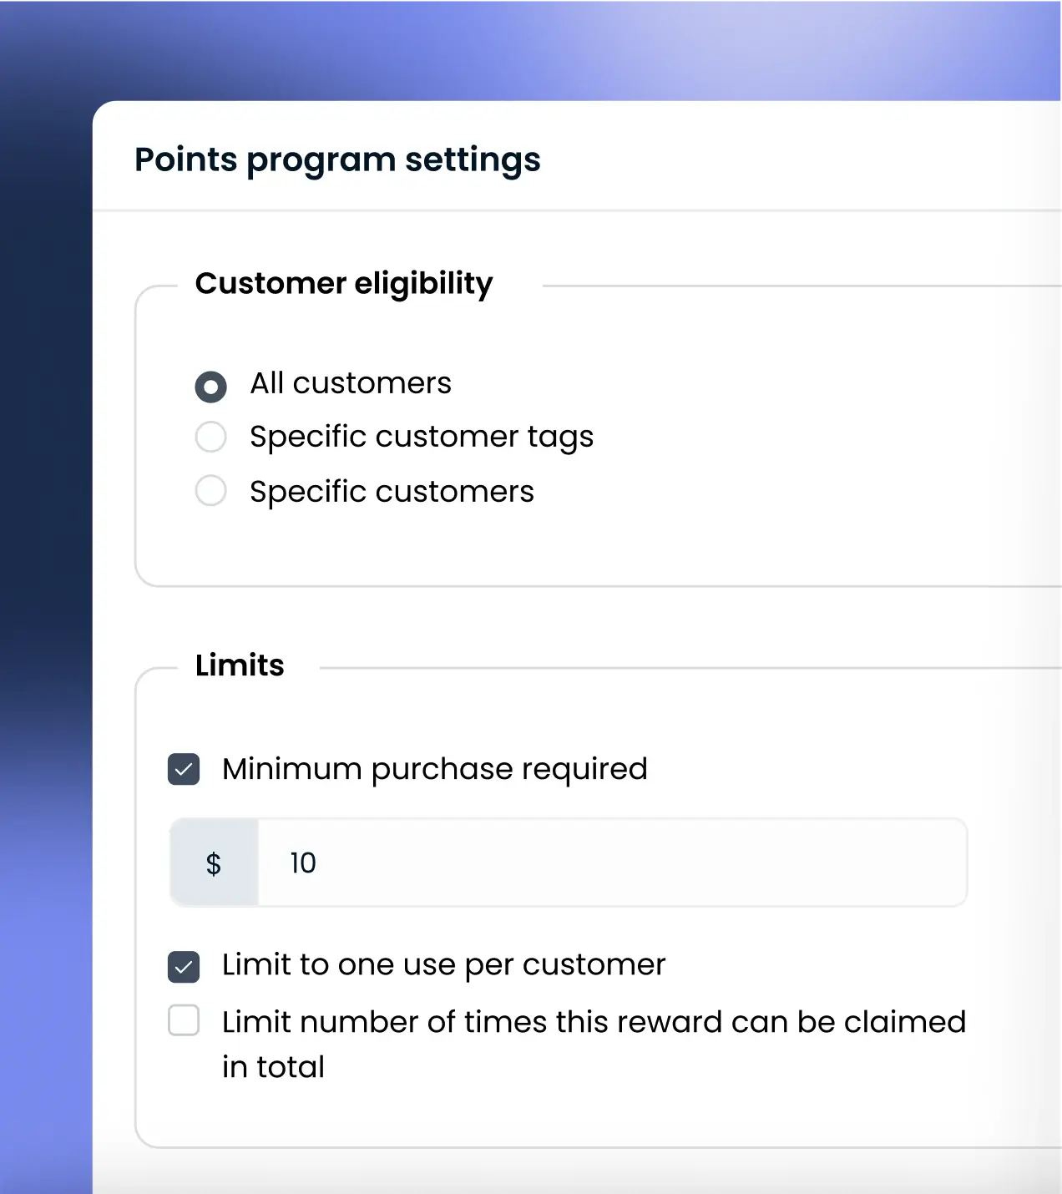Click inside the minimum purchase amount field

click(x=584, y=863)
